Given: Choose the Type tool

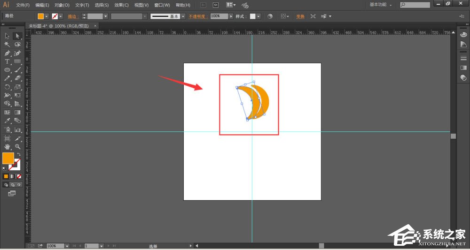Looking at the screenshot, I should (8, 61).
